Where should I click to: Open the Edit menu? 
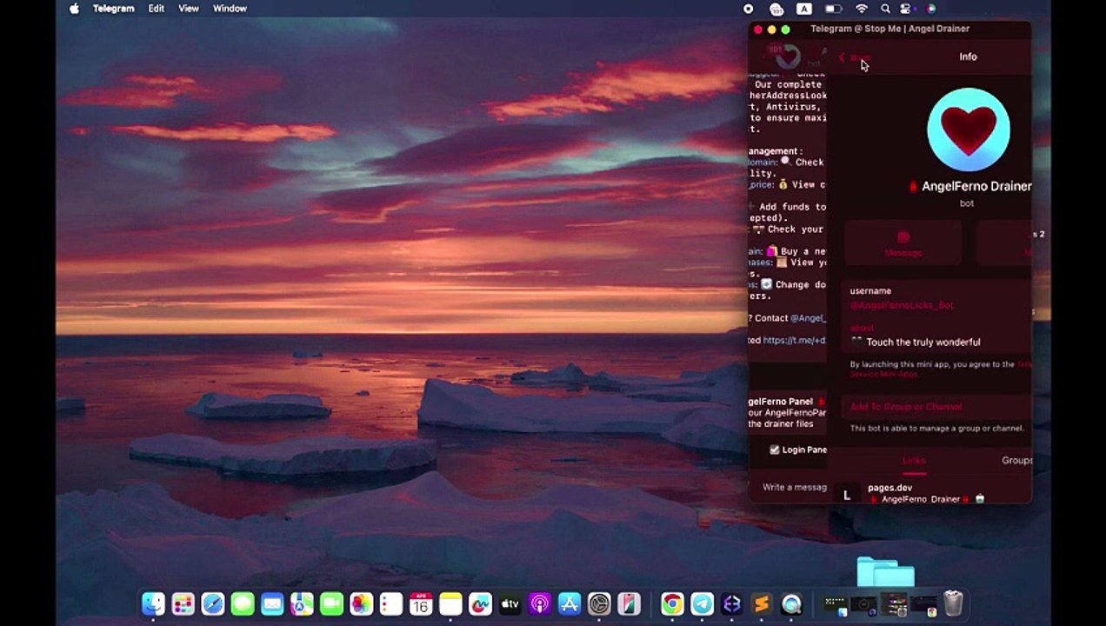156,9
